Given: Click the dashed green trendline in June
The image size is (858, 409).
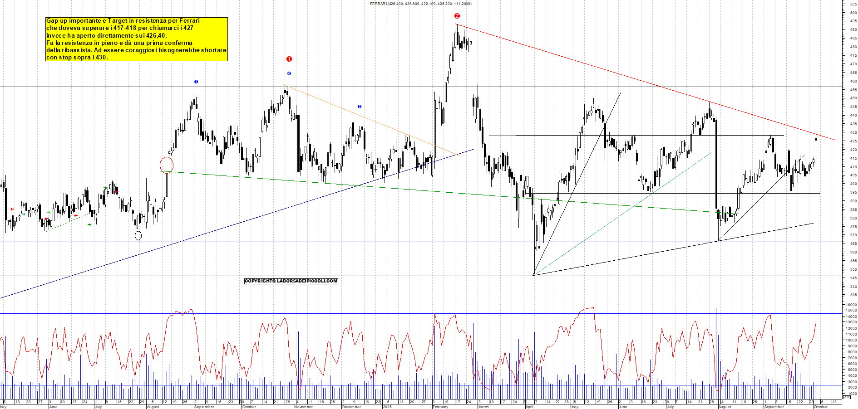Looking at the screenshot, I should pyautogui.click(x=68, y=222).
